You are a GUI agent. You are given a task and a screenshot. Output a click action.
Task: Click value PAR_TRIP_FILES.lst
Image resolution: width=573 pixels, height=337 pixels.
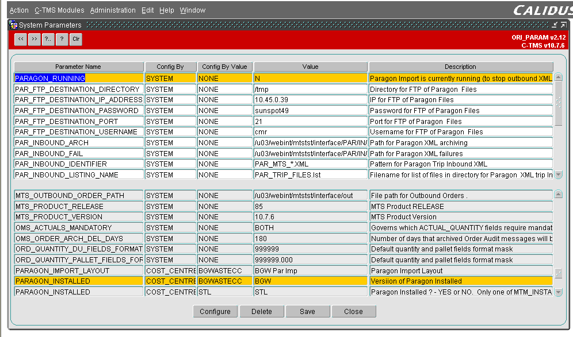(x=311, y=175)
